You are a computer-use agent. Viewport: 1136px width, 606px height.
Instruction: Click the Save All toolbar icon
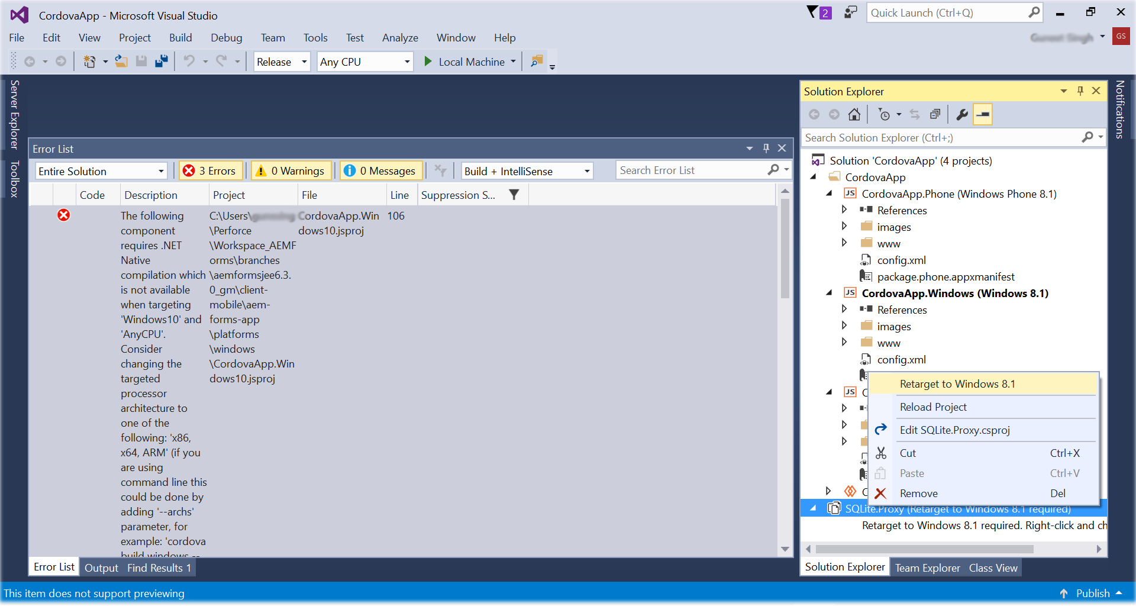(162, 62)
